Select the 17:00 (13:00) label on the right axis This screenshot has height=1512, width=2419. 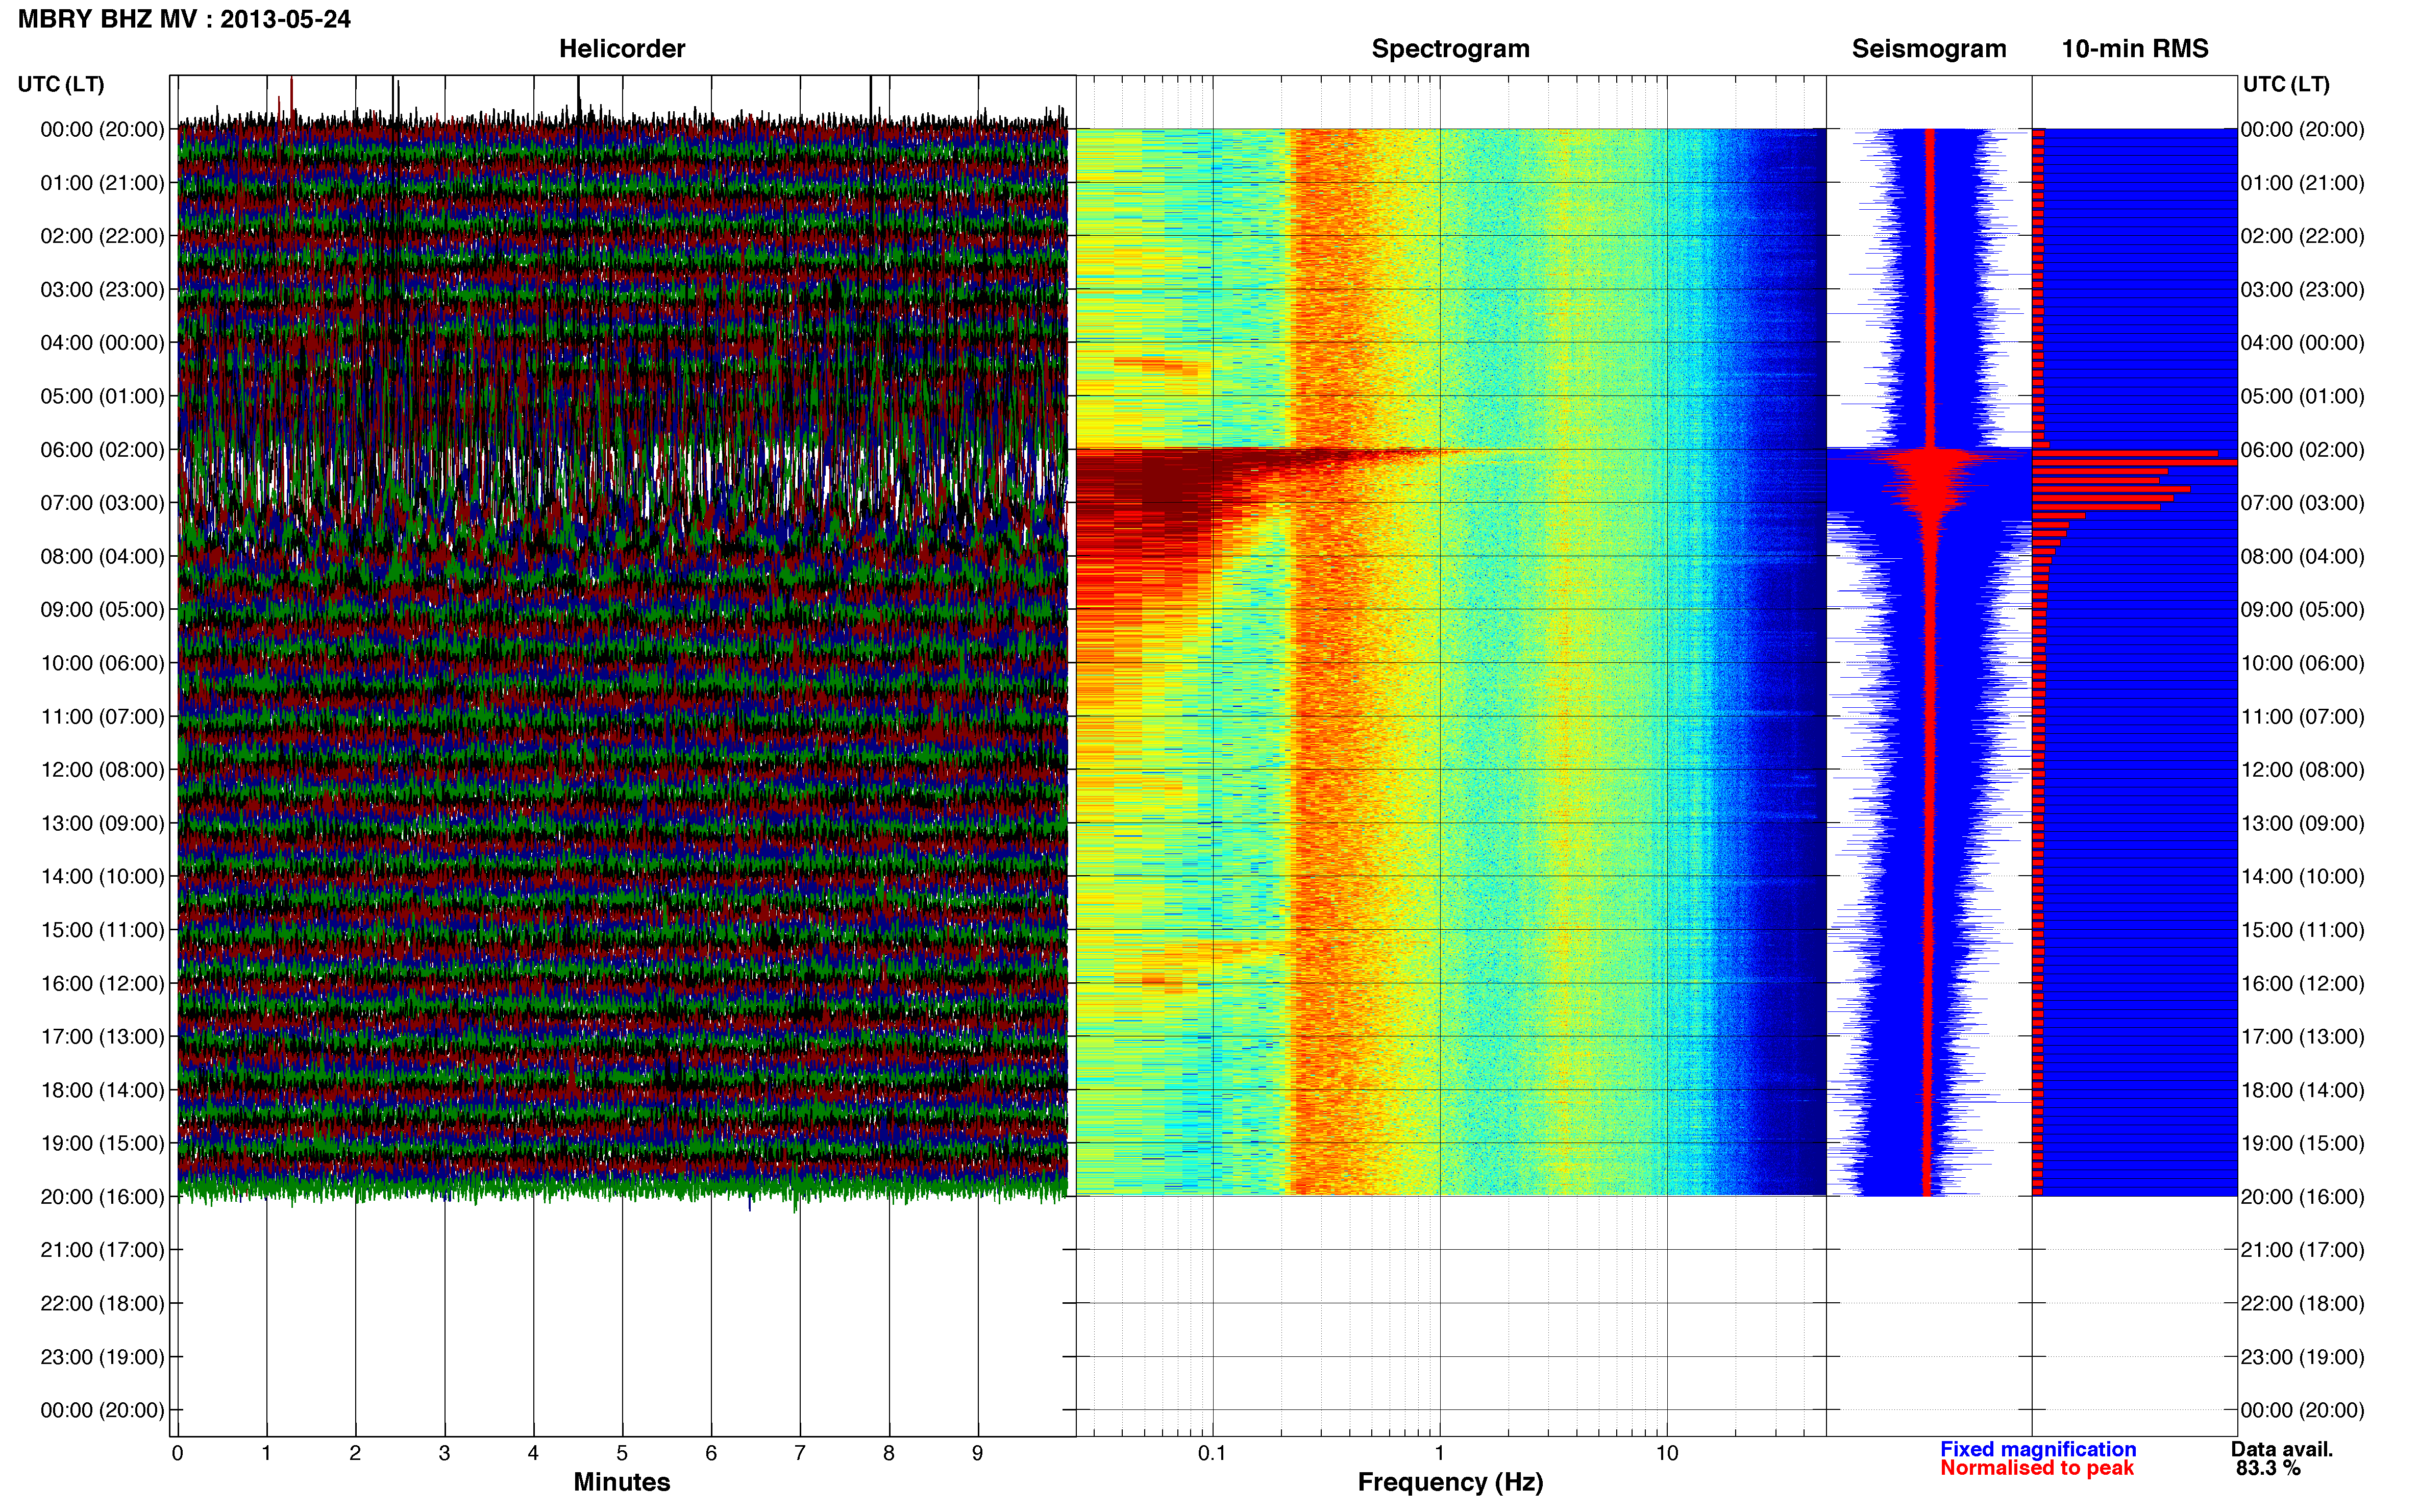tap(2302, 1036)
